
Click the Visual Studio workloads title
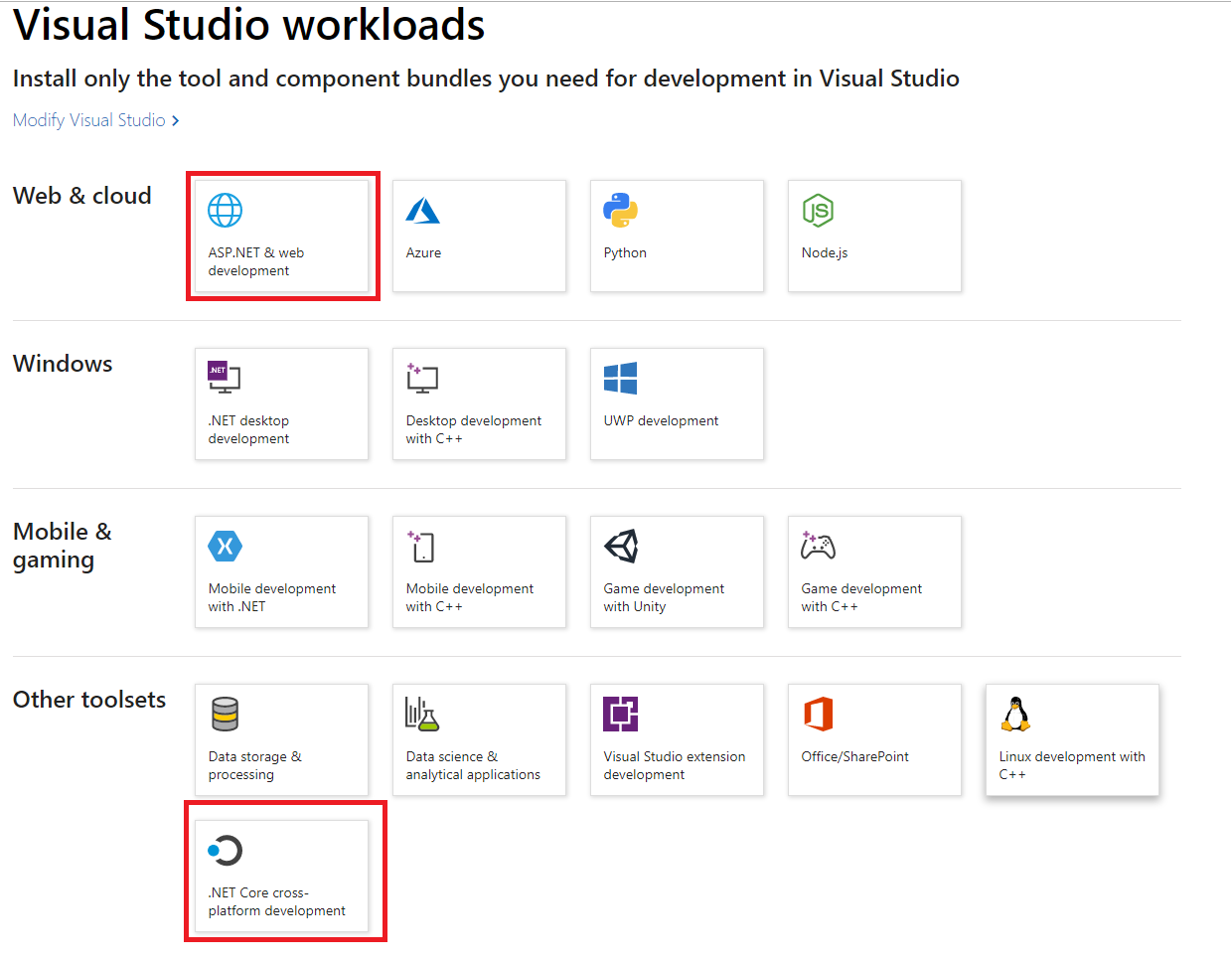(248, 25)
